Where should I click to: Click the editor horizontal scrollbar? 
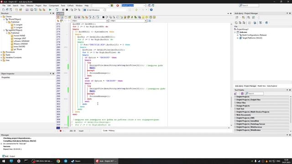click(145, 128)
